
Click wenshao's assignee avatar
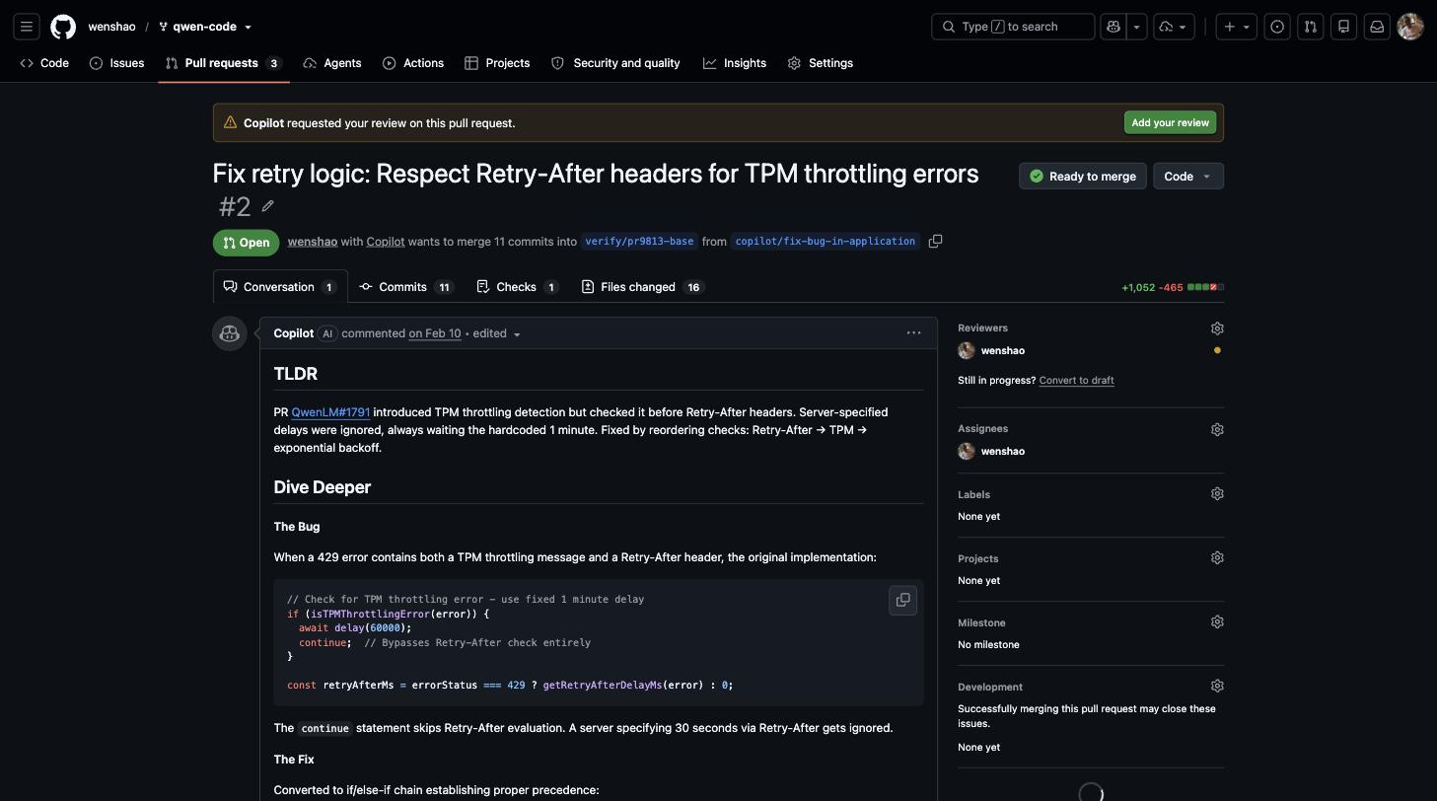click(x=967, y=451)
